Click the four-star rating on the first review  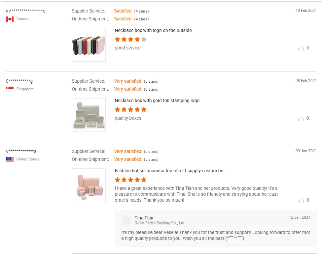[130, 40]
